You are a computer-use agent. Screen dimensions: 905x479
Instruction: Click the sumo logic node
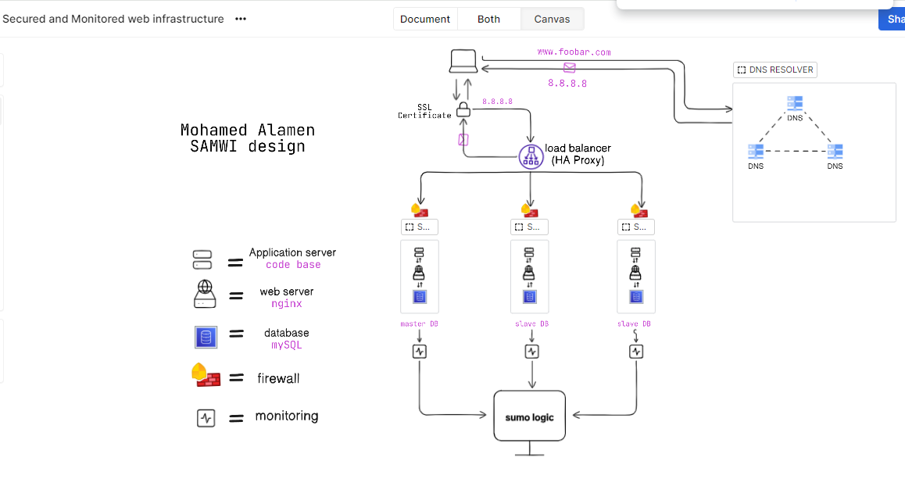point(529,416)
